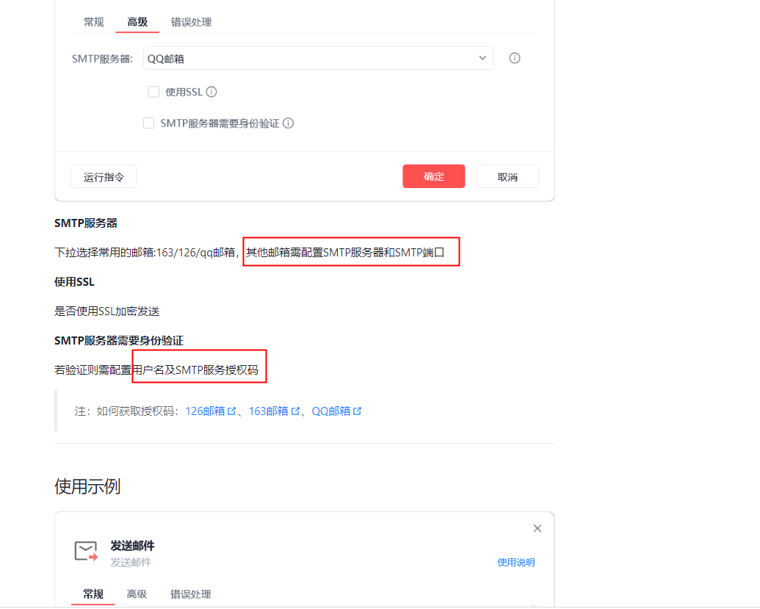Image resolution: width=760 pixels, height=609 pixels.
Task: Confirm with the red 确定 button
Action: click(x=434, y=176)
